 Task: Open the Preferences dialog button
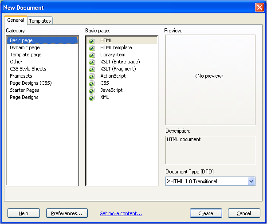(x=67, y=213)
